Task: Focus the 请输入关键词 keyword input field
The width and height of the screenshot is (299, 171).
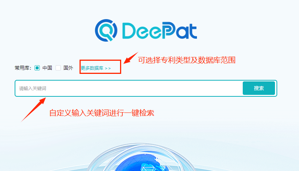Action: [x=129, y=88]
